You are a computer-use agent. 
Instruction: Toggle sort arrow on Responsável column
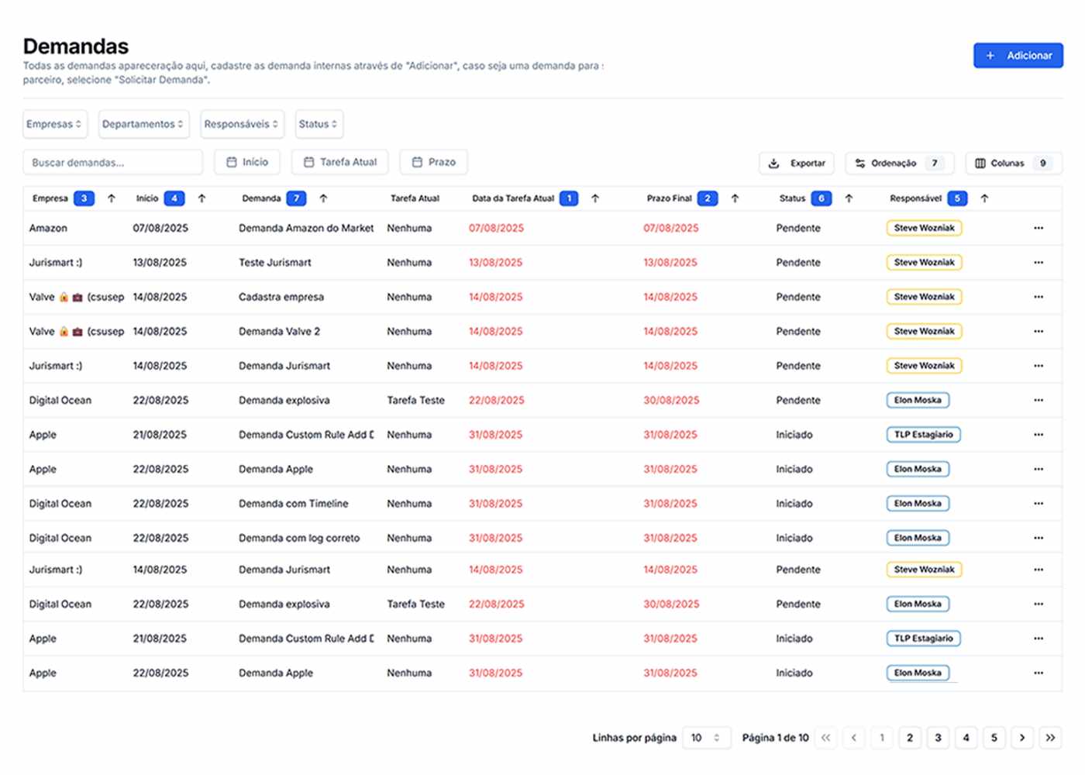[x=984, y=198]
